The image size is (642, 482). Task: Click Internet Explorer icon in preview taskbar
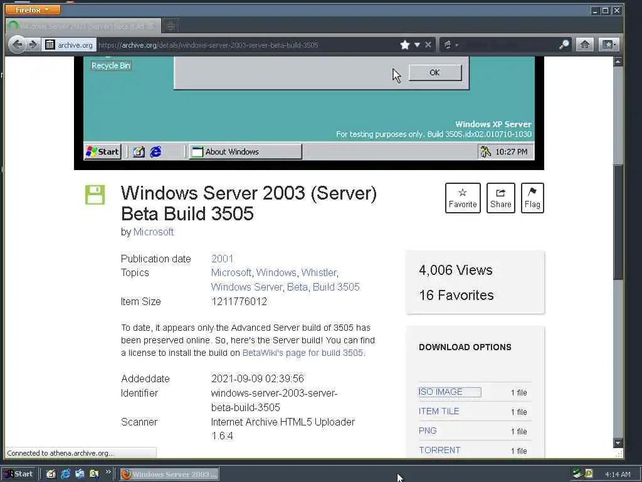[155, 152]
